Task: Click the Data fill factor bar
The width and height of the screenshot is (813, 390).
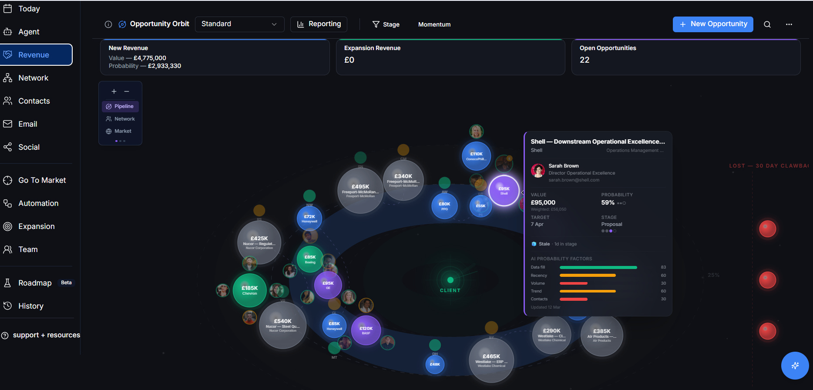Action: (x=598, y=267)
